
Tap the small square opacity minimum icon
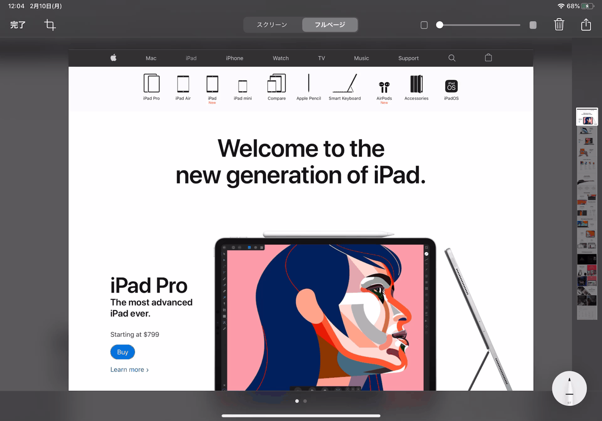[x=424, y=25]
